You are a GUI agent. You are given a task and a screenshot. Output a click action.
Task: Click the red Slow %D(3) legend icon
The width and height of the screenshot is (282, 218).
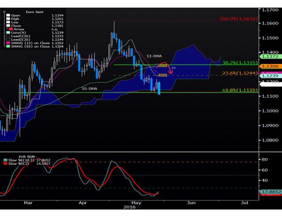coord(5,163)
